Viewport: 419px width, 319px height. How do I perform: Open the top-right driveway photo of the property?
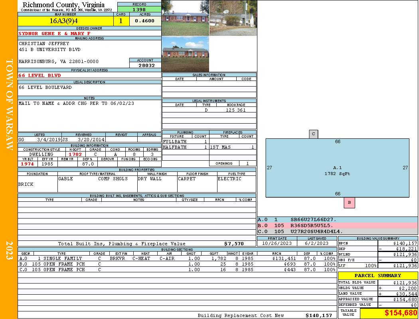pyautogui.click(x=233, y=18)
